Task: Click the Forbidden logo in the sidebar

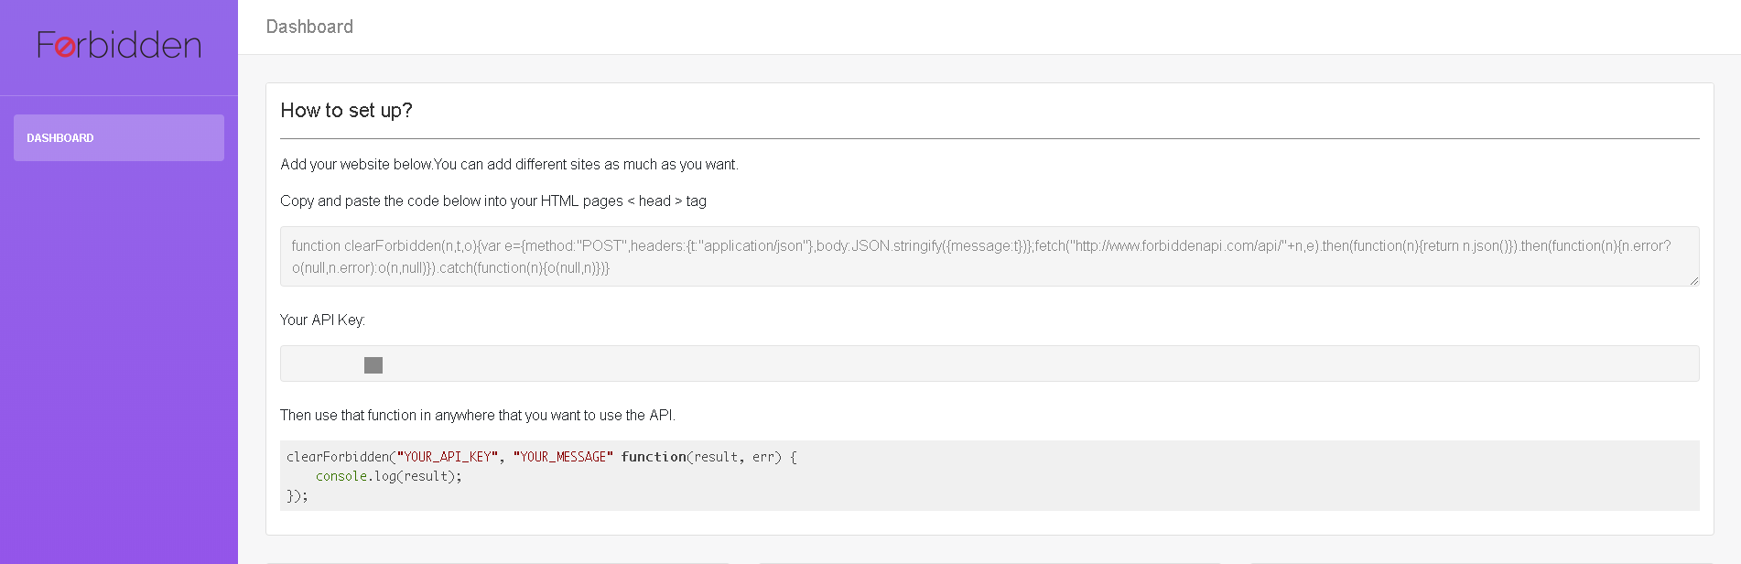Action: (x=119, y=45)
